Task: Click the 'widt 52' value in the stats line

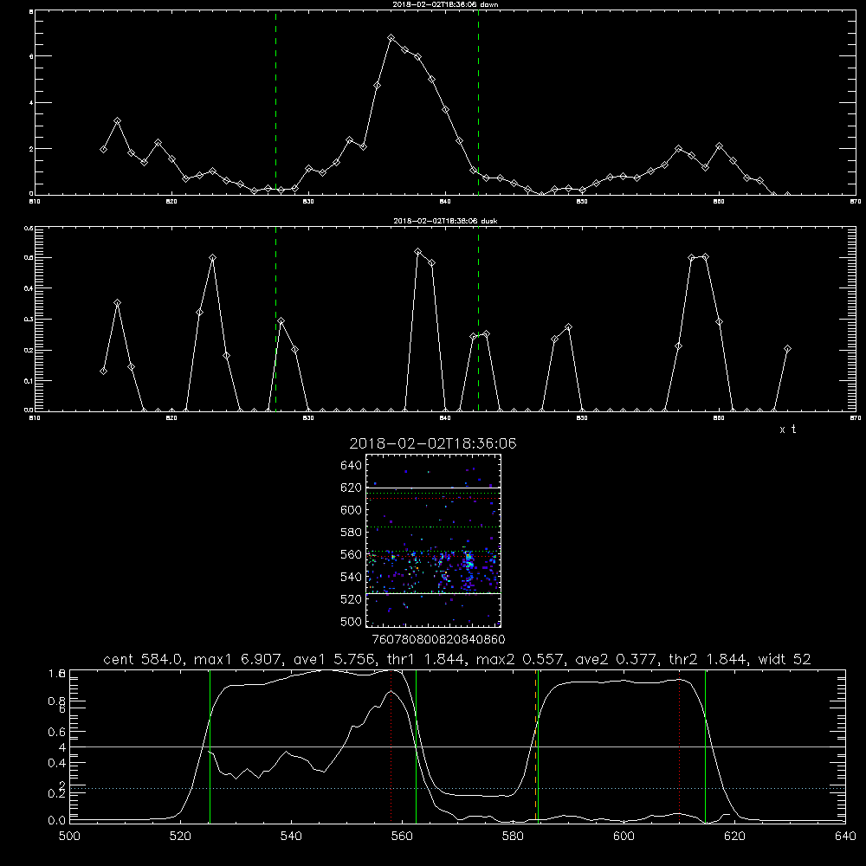Action: 785,659
